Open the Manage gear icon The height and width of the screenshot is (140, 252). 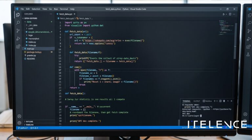(19, 123)
